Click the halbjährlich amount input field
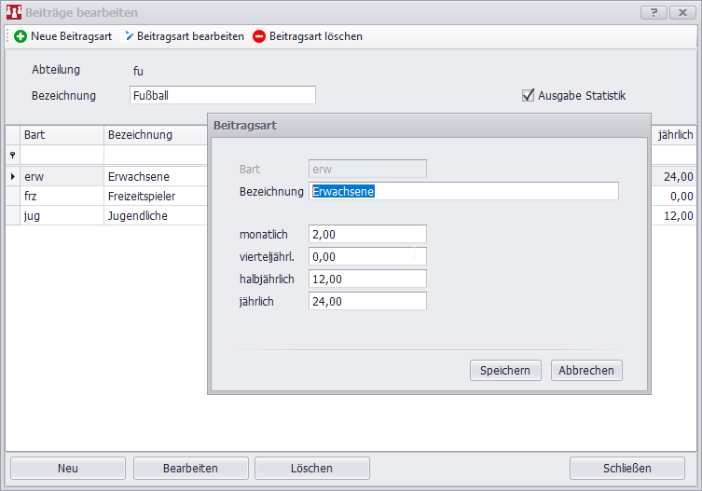Image resolution: width=702 pixels, height=491 pixels. [367, 280]
